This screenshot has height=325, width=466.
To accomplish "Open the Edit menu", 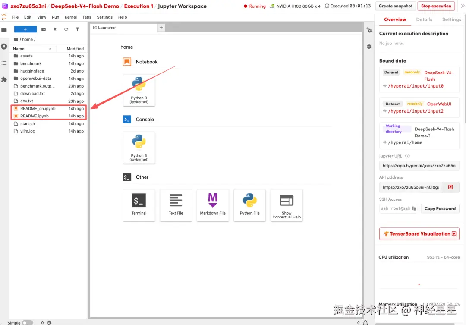I will click(x=28, y=17).
